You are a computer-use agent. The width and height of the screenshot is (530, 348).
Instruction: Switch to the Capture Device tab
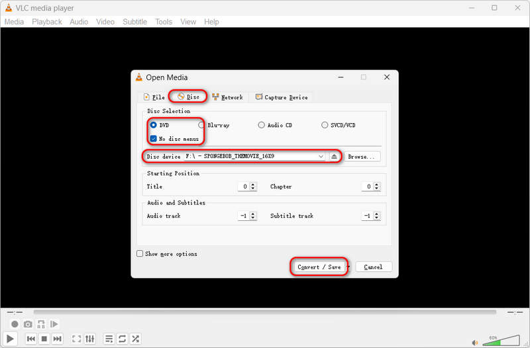coord(282,97)
